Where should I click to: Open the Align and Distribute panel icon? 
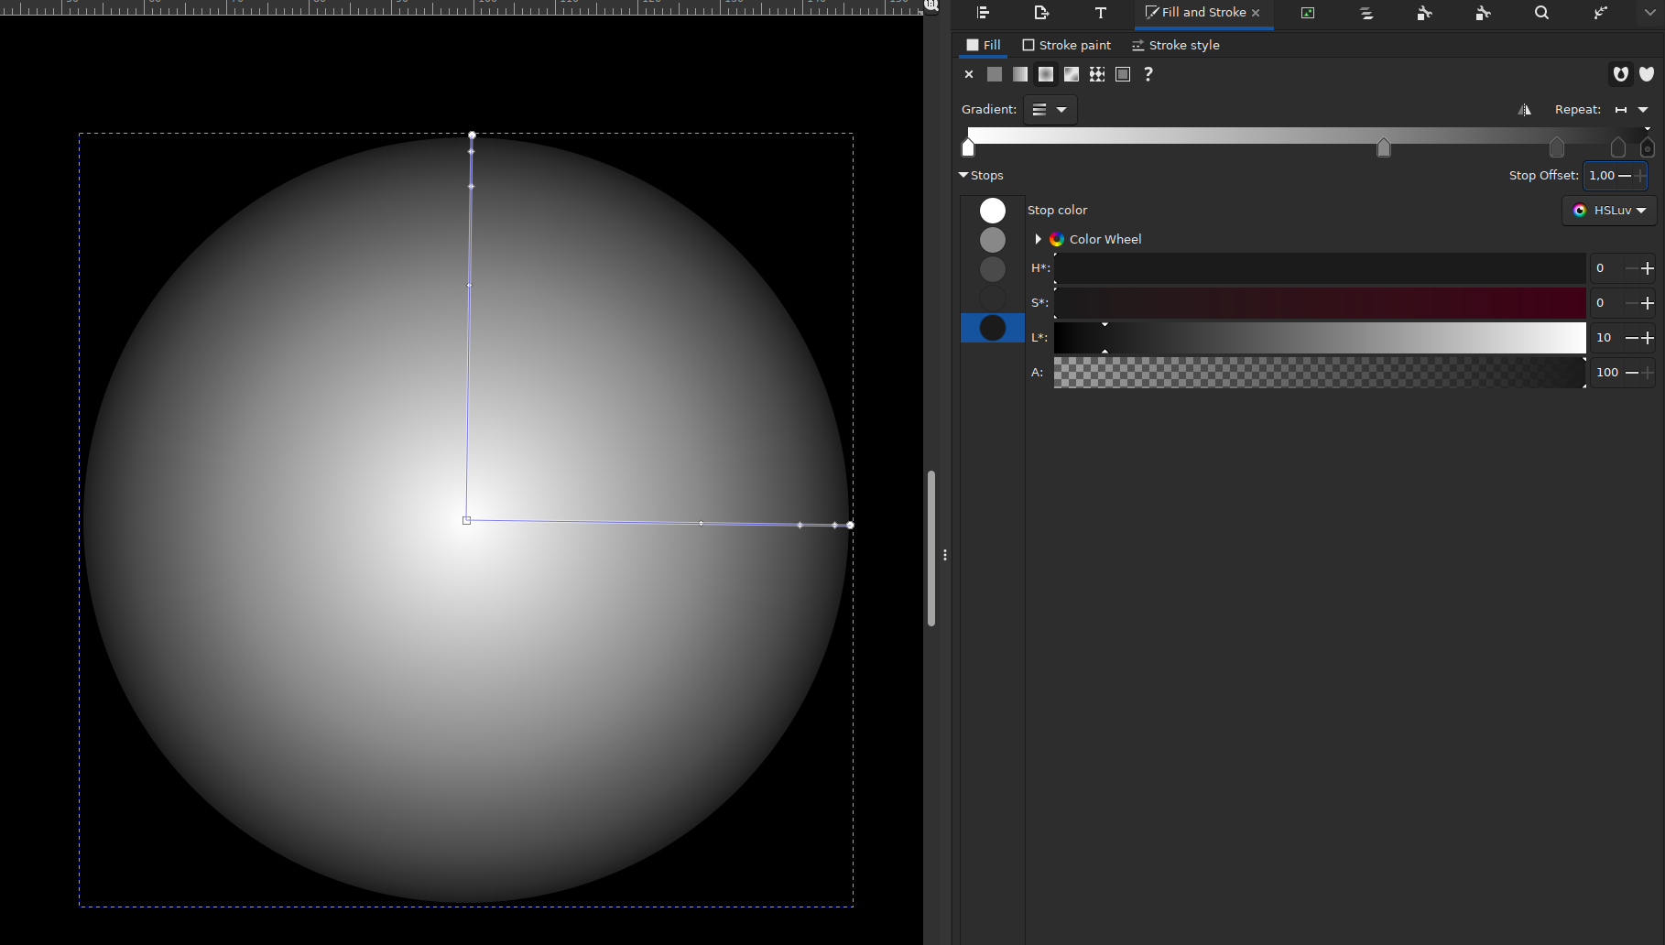(983, 13)
